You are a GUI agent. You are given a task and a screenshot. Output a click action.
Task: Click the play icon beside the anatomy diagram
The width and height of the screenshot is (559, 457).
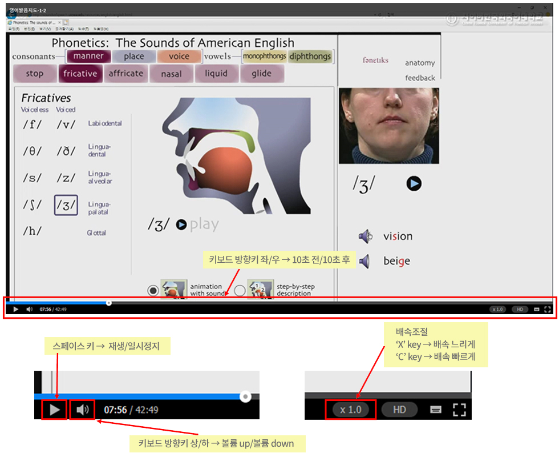point(181,225)
